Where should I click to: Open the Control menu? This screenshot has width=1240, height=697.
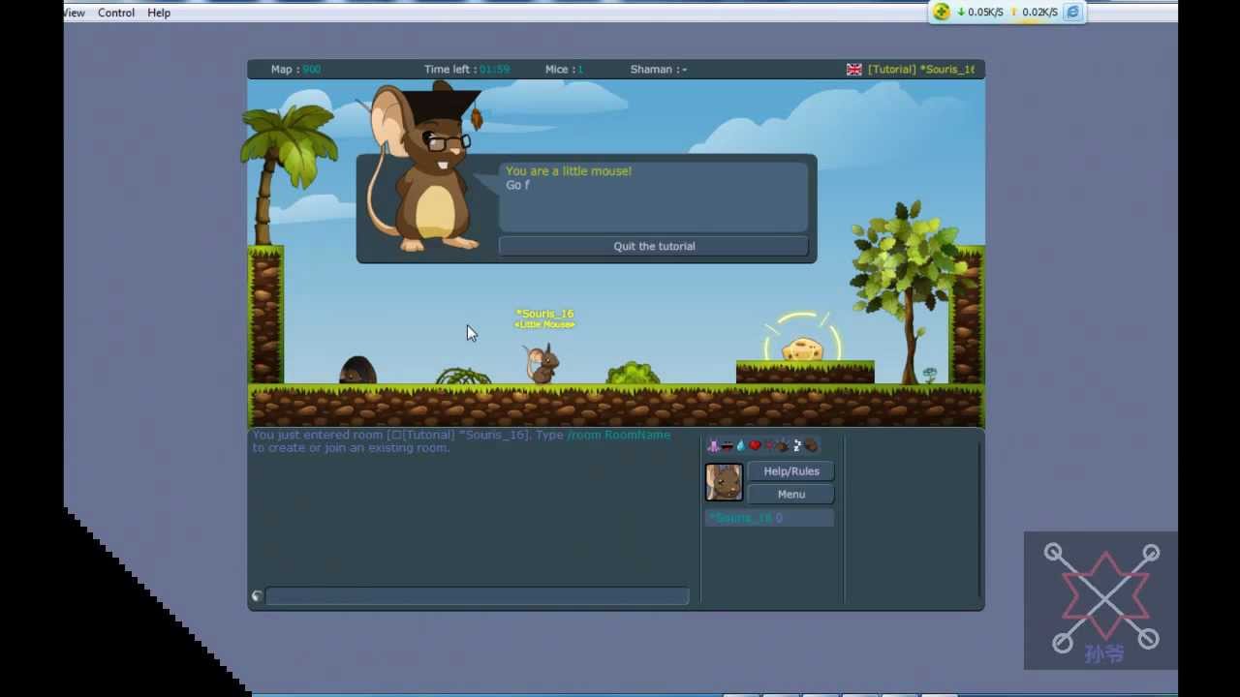point(116,13)
